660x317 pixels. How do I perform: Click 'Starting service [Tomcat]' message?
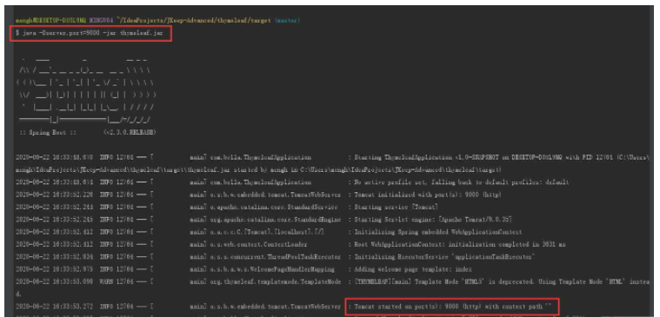coord(396,207)
